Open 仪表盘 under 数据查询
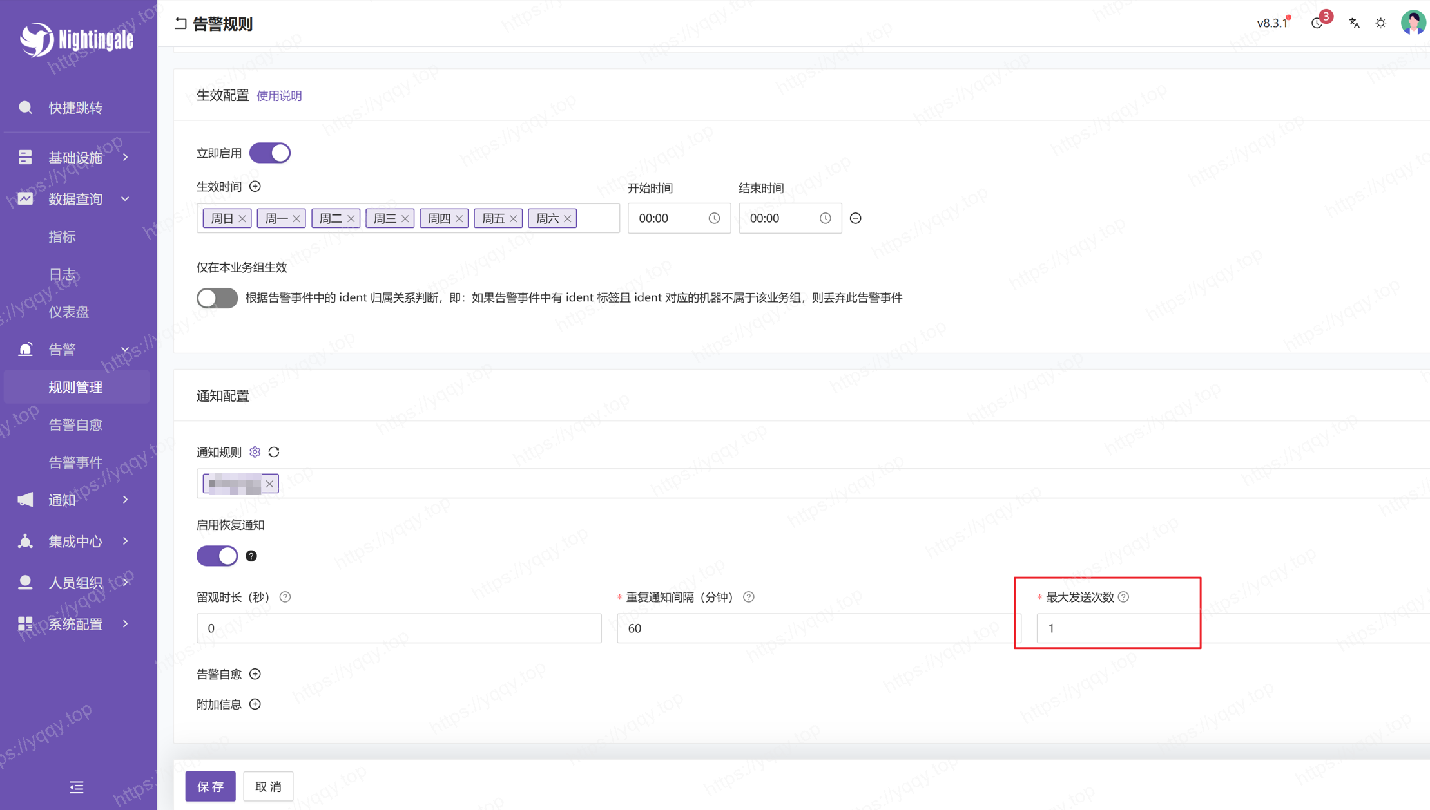 point(69,312)
